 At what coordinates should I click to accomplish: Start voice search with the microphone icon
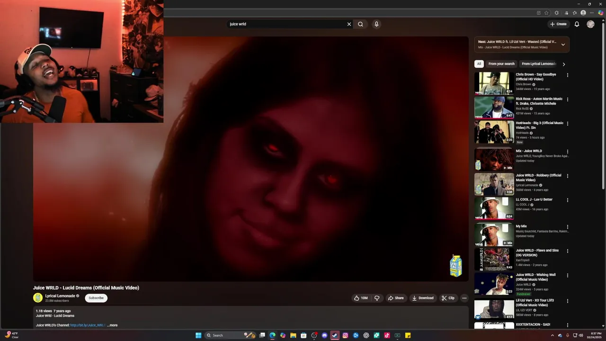pyautogui.click(x=376, y=24)
